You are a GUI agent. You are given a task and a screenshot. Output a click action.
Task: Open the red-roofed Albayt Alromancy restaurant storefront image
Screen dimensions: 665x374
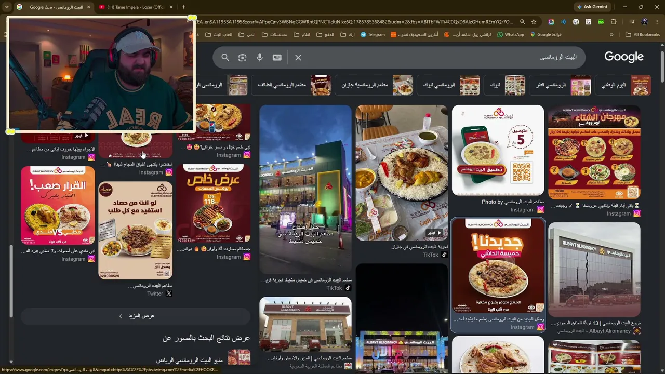pos(305,325)
